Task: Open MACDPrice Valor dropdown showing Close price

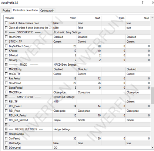Action: (65, 92)
